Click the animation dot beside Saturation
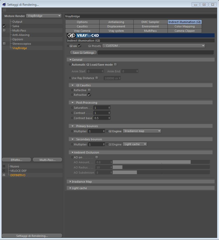Viewport: 219px width, 240px height. coord(72,108)
